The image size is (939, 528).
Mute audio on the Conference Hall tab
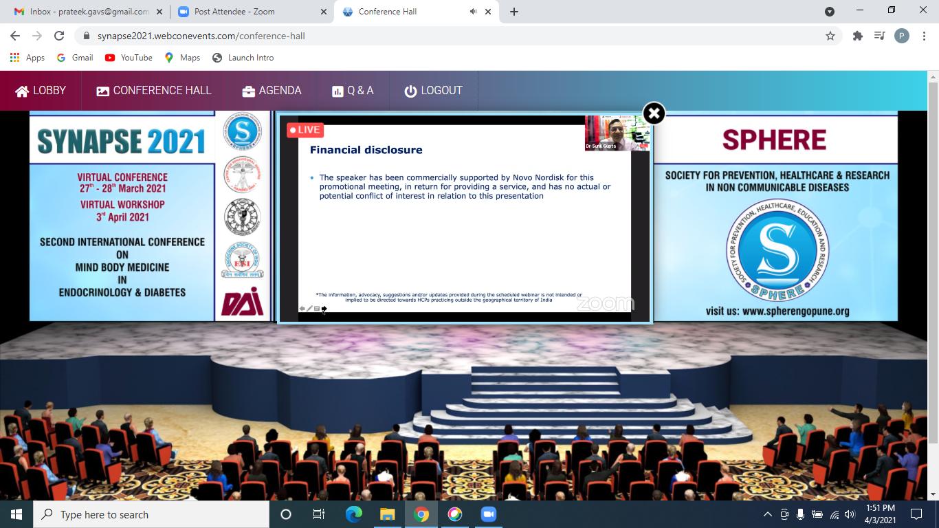coord(474,12)
